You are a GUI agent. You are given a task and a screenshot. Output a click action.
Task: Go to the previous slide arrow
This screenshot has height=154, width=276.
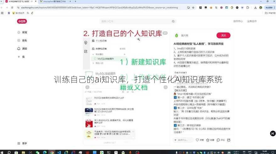(x=87, y=87)
